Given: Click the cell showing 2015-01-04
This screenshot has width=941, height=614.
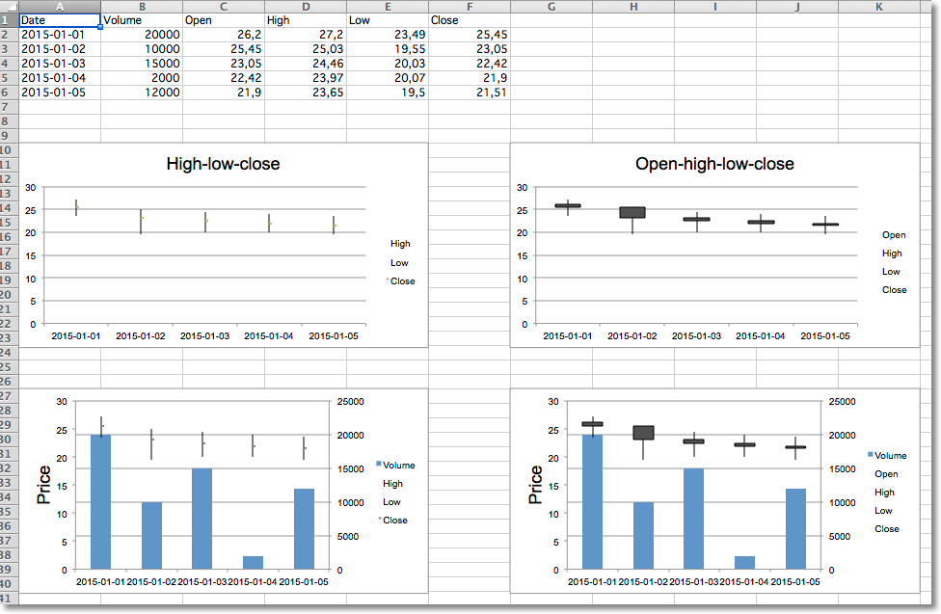Looking at the screenshot, I should pyautogui.click(x=58, y=75).
